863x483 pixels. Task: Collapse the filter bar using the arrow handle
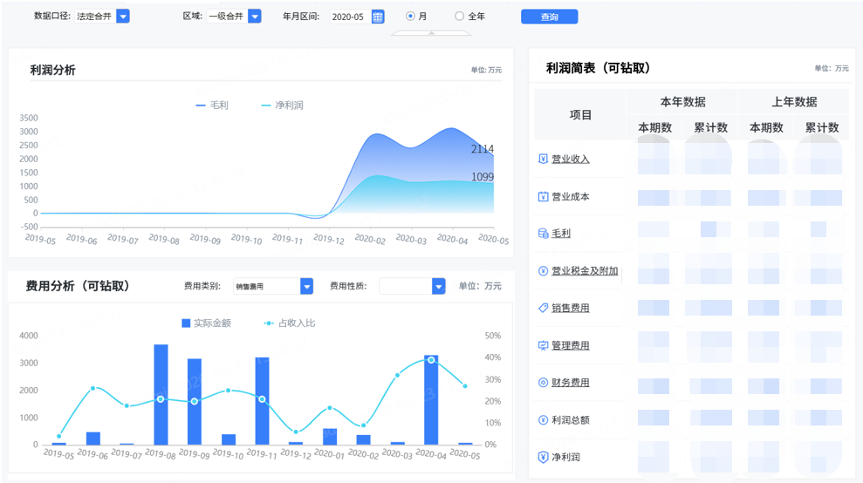[431, 33]
